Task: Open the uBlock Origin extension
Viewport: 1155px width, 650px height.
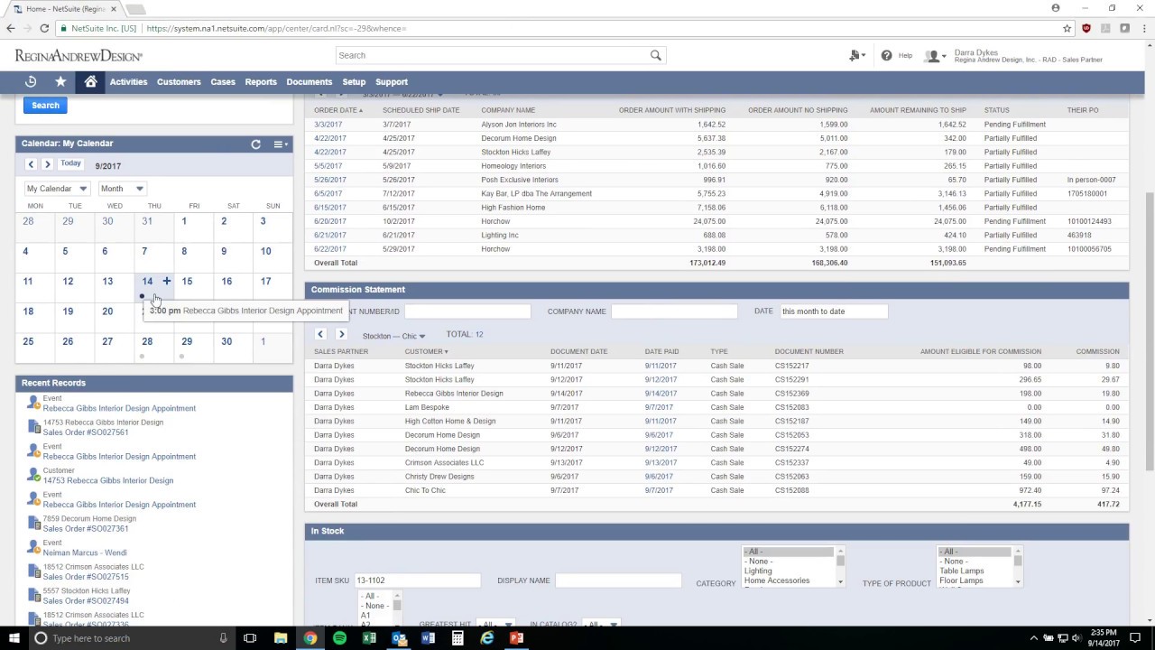Action: pyautogui.click(x=1086, y=28)
